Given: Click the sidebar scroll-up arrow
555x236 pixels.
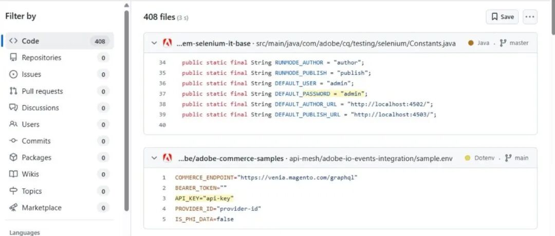Looking at the screenshot, I should click(127, 5).
